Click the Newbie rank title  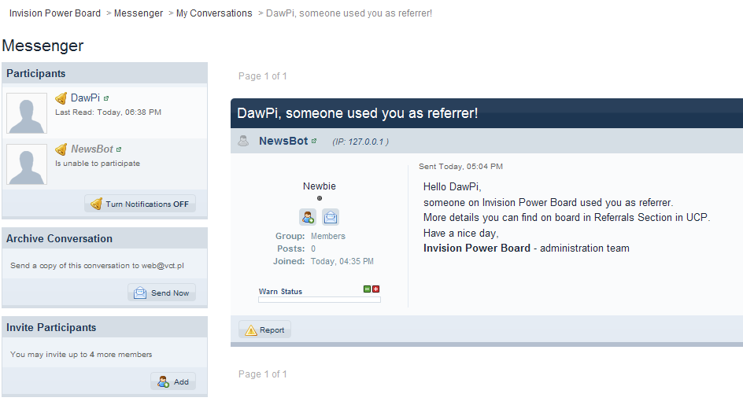320,186
